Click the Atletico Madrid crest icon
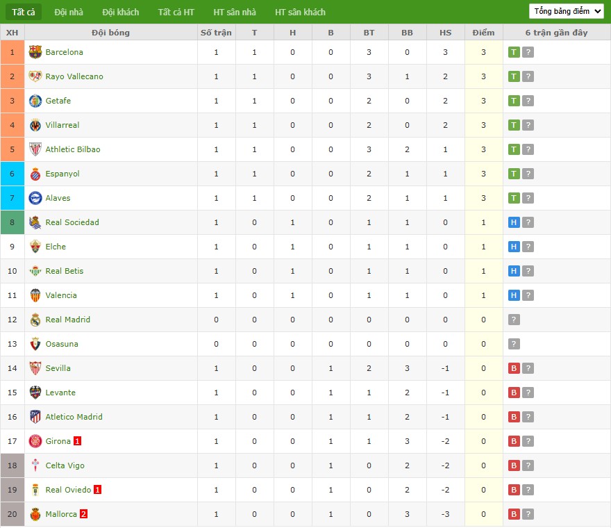This screenshot has width=611, height=528. click(x=35, y=417)
